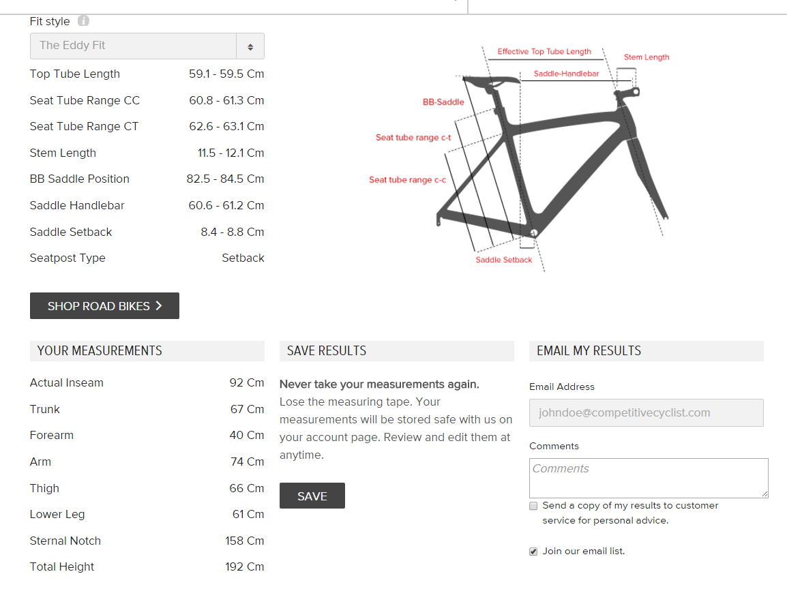The image size is (787, 589).
Task: Click the red Saddle Setback diagram label
Action: 504,260
